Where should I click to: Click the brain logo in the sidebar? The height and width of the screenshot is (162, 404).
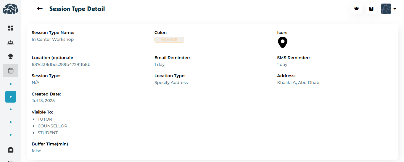(11, 9)
